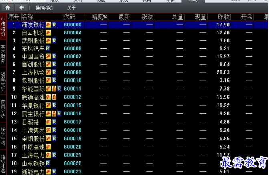Select stock name 中国国贸
Screen dimensions: 270x175
click(33, 56)
